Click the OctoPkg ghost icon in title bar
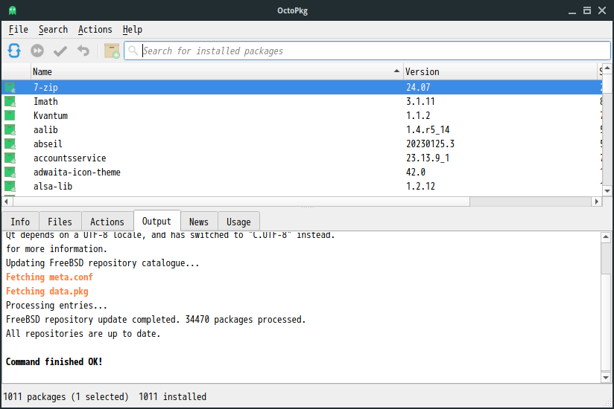This screenshot has width=614, height=409. pyautogui.click(x=13, y=10)
